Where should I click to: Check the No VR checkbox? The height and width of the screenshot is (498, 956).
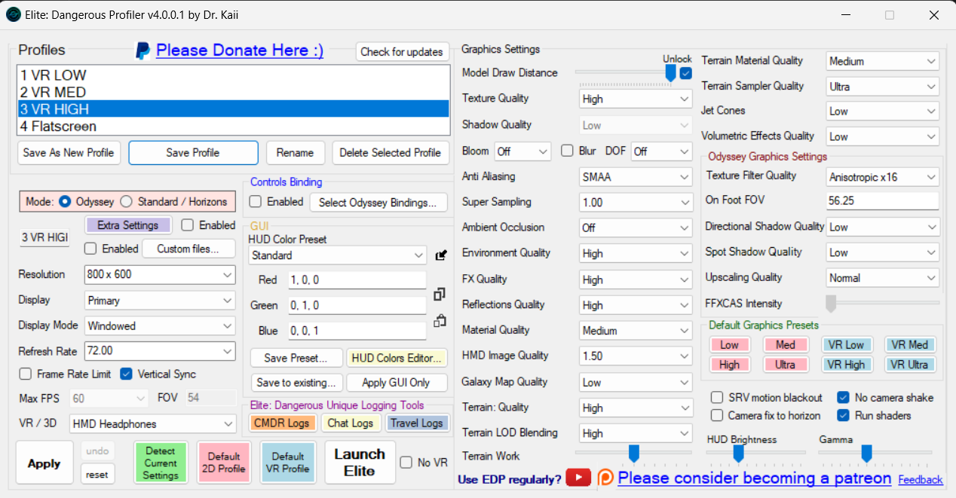406,463
